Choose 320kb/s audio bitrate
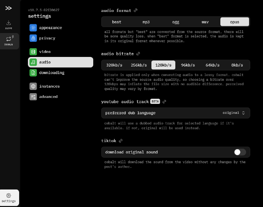 [114, 65]
